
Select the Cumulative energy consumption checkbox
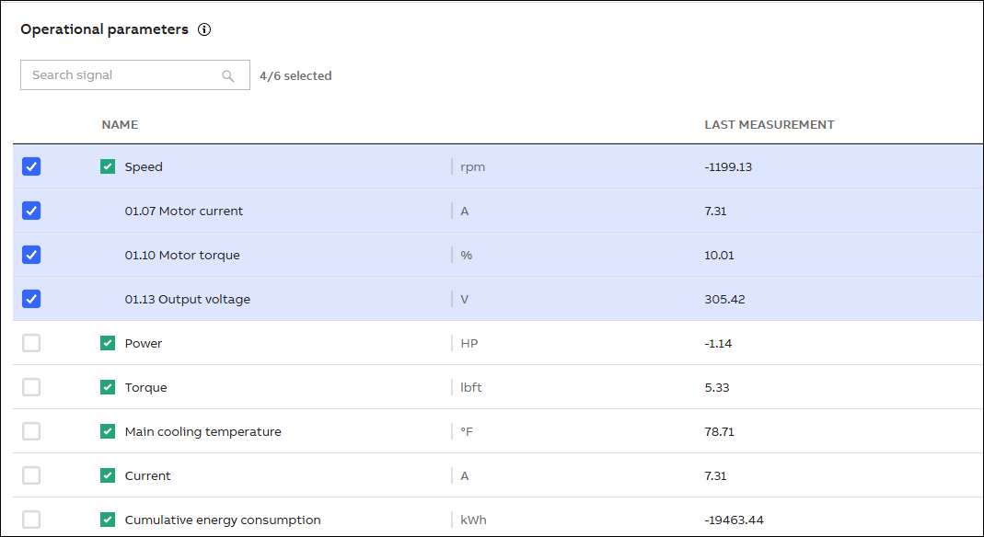31,520
